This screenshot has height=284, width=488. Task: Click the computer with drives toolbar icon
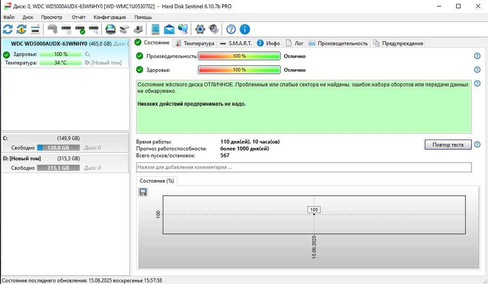[x=138, y=29]
